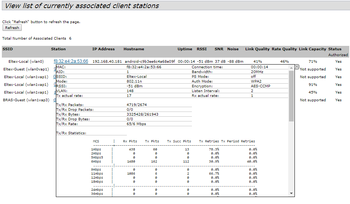
Task: Close the station details popup
Action: coord(297,66)
